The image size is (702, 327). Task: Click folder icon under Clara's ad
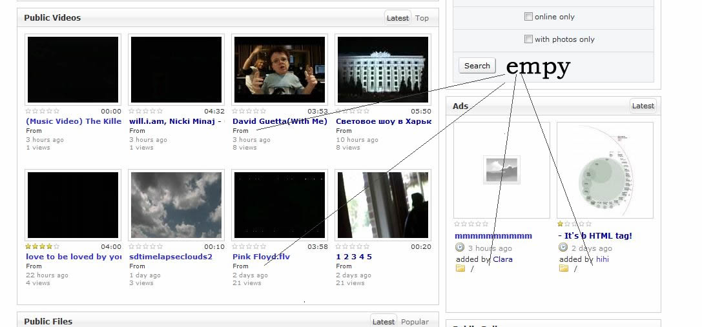[460, 268]
